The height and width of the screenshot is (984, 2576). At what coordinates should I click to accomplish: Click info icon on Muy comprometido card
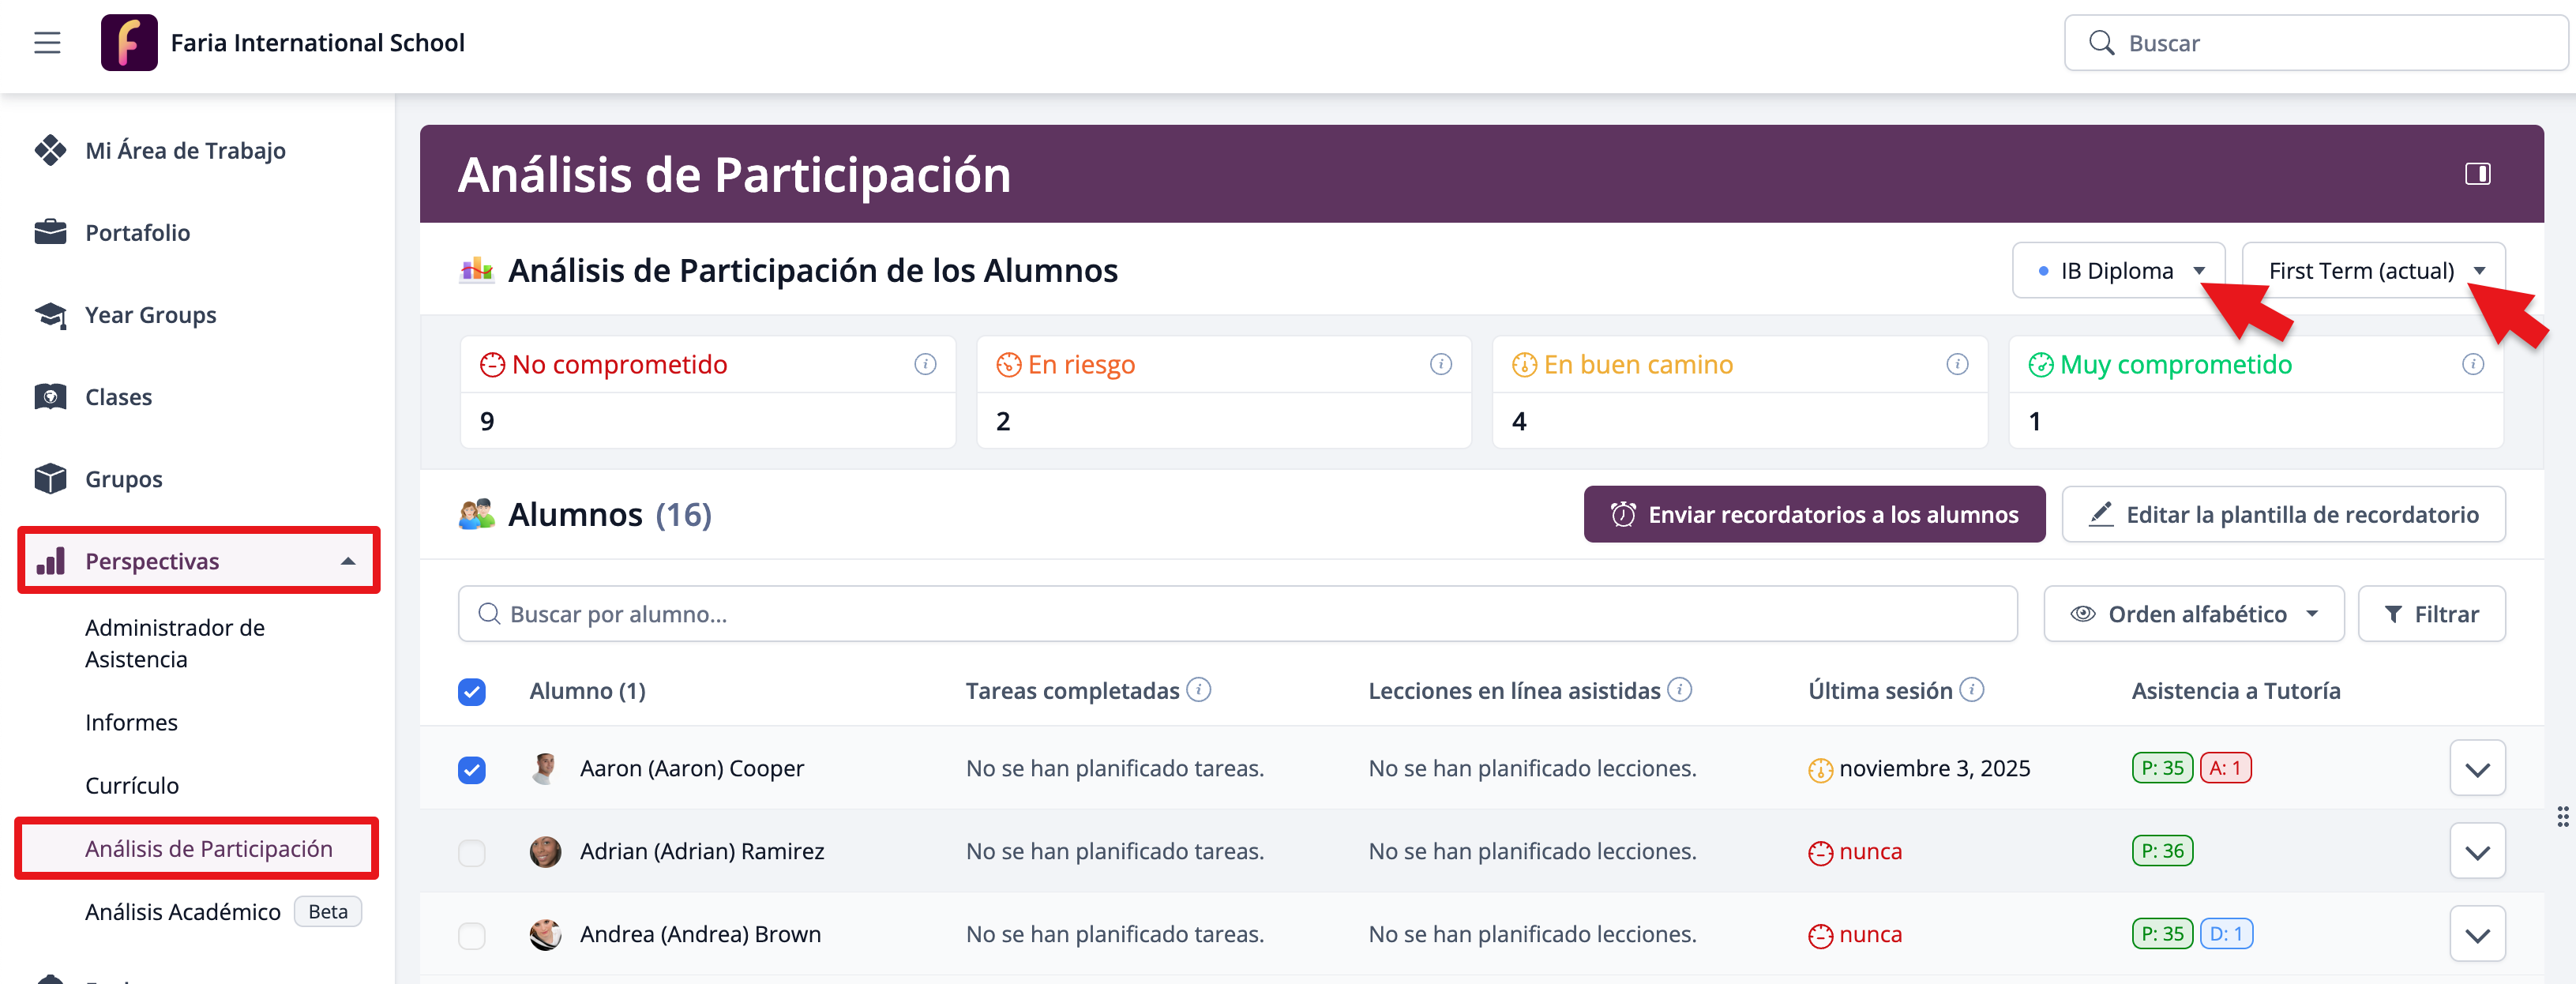click(2472, 364)
